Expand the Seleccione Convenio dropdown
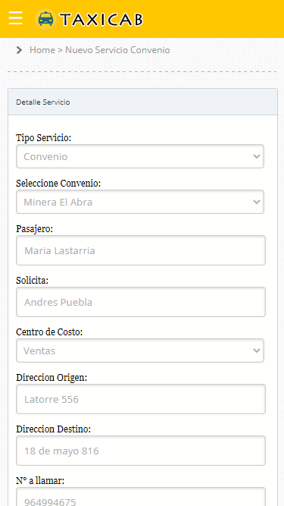Image resolution: width=284 pixels, height=506 pixels. point(140,202)
